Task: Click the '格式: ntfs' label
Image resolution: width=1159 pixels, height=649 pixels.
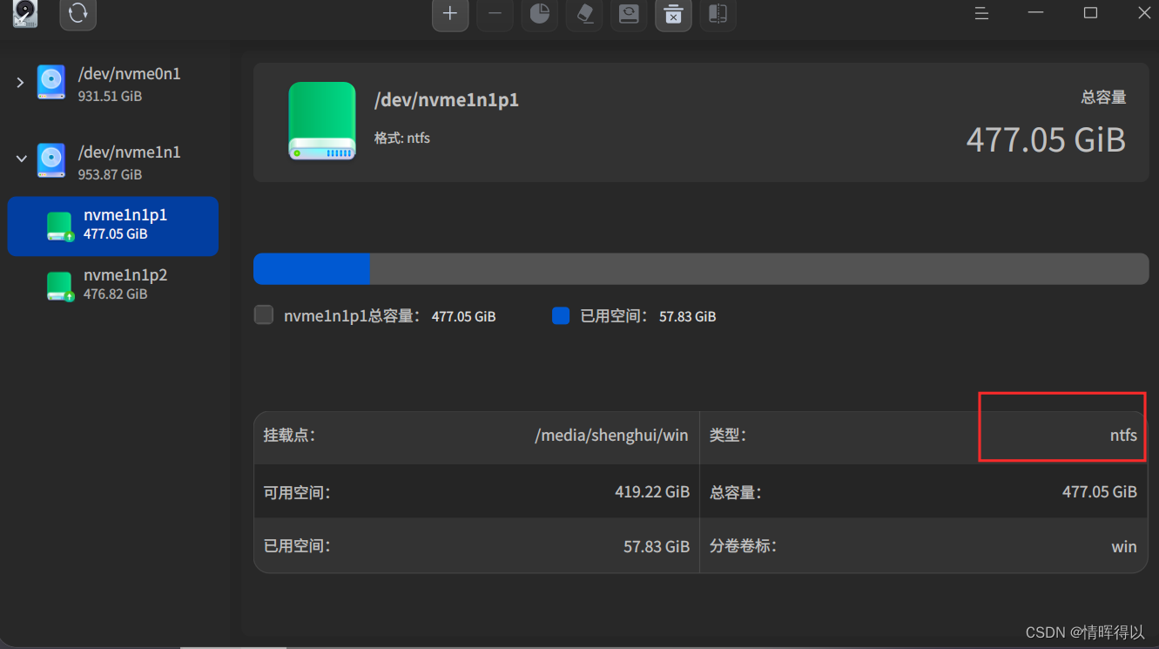Action: tap(402, 138)
